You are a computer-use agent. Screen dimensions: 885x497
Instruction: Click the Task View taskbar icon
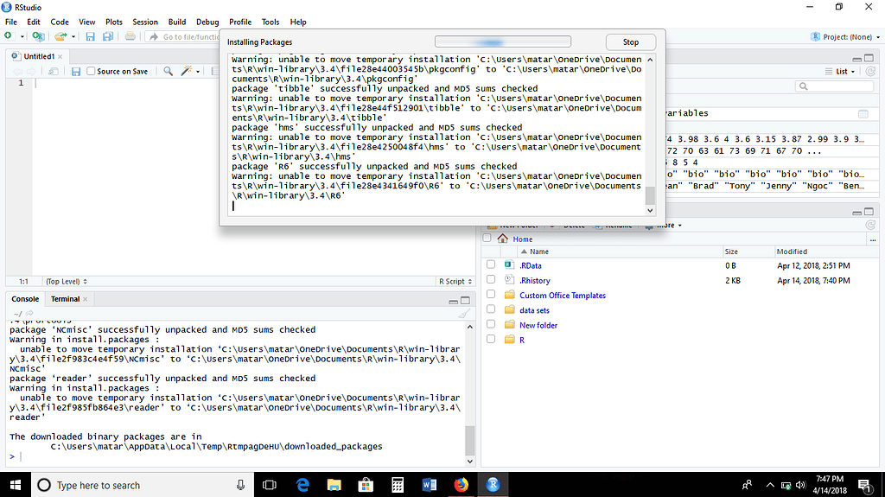pyautogui.click(x=270, y=485)
